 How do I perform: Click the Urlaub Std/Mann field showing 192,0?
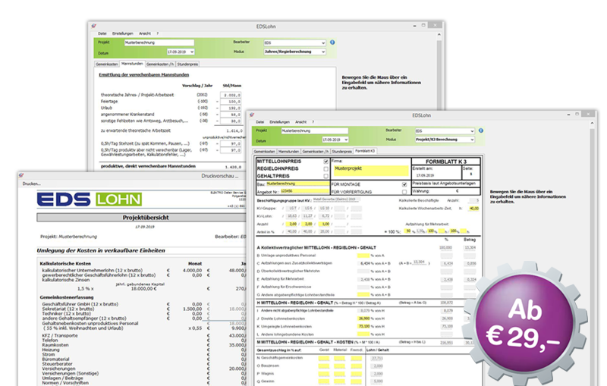[x=231, y=108]
